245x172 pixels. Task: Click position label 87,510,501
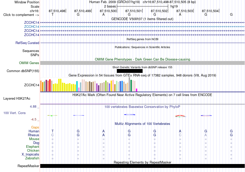tap(134, 11)
